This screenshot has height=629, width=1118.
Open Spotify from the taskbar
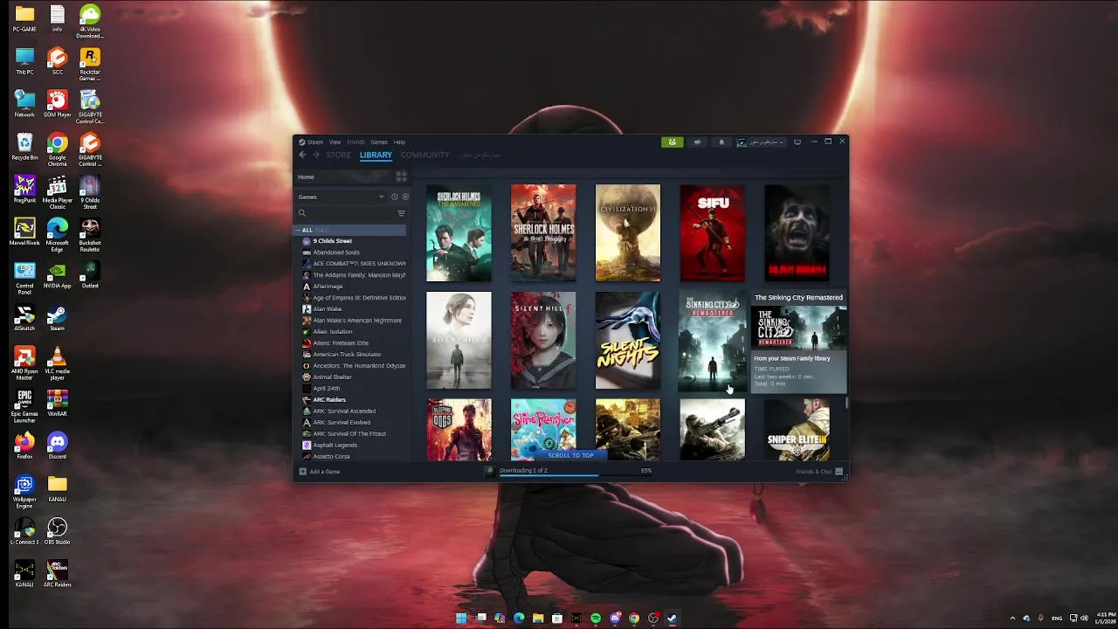tap(596, 618)
